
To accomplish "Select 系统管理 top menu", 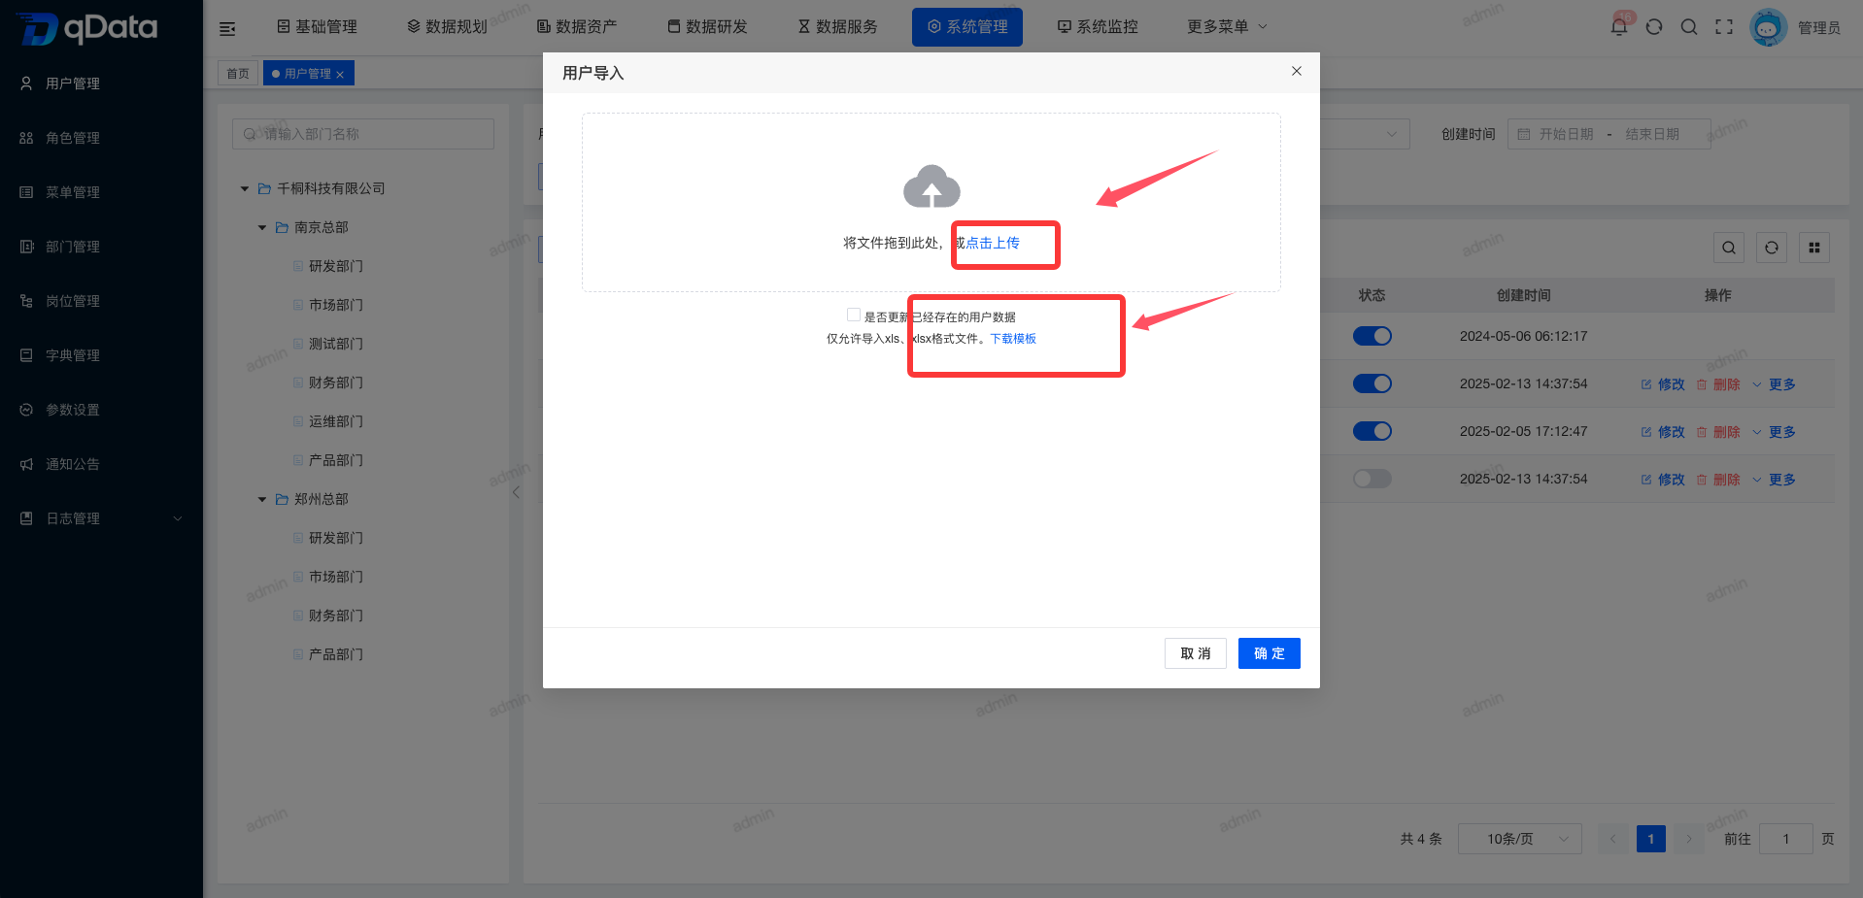I will pyautogui.click(x=967, y=26).
